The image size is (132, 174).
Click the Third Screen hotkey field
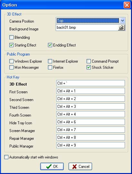(90, 107)
